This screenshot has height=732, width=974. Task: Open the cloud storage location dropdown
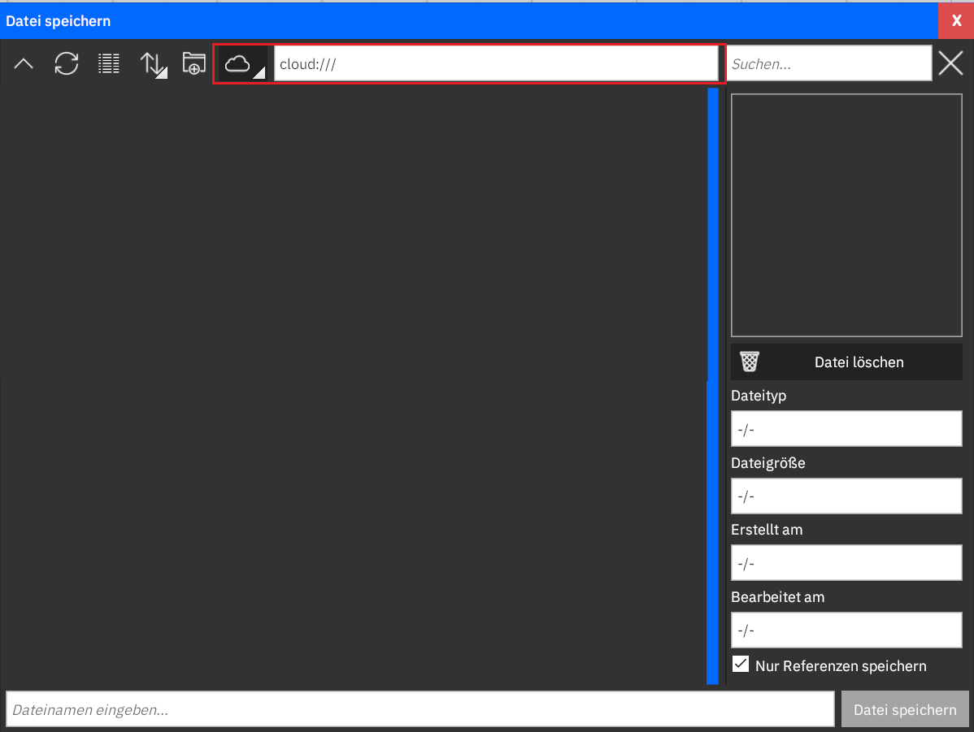click(x=243, y=63)
